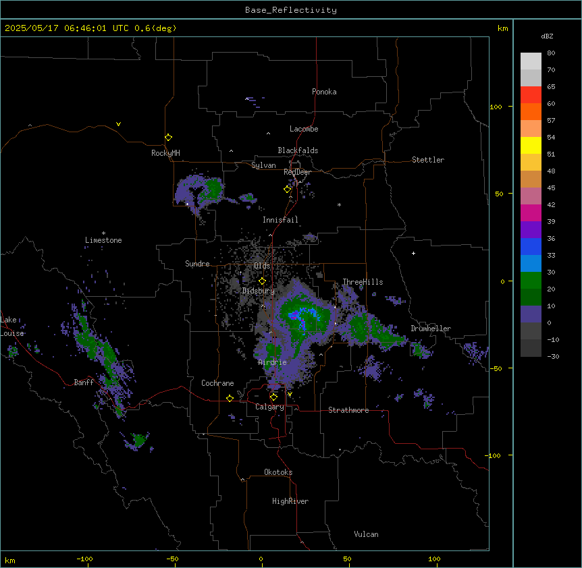Click the Lake Louise label
This screenshot has width=582, height=568.
pyautogui.click(x=12, y=326)
